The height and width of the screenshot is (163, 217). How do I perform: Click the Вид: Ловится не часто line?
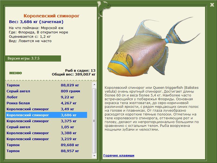pos(30,41)
